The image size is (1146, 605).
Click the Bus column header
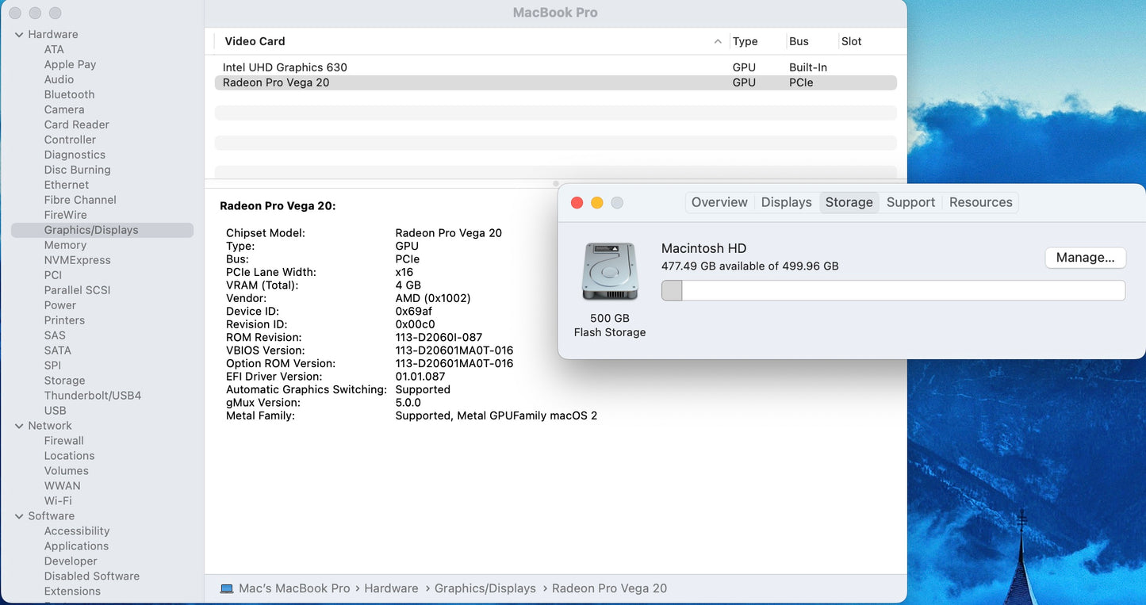pos(799,41)
